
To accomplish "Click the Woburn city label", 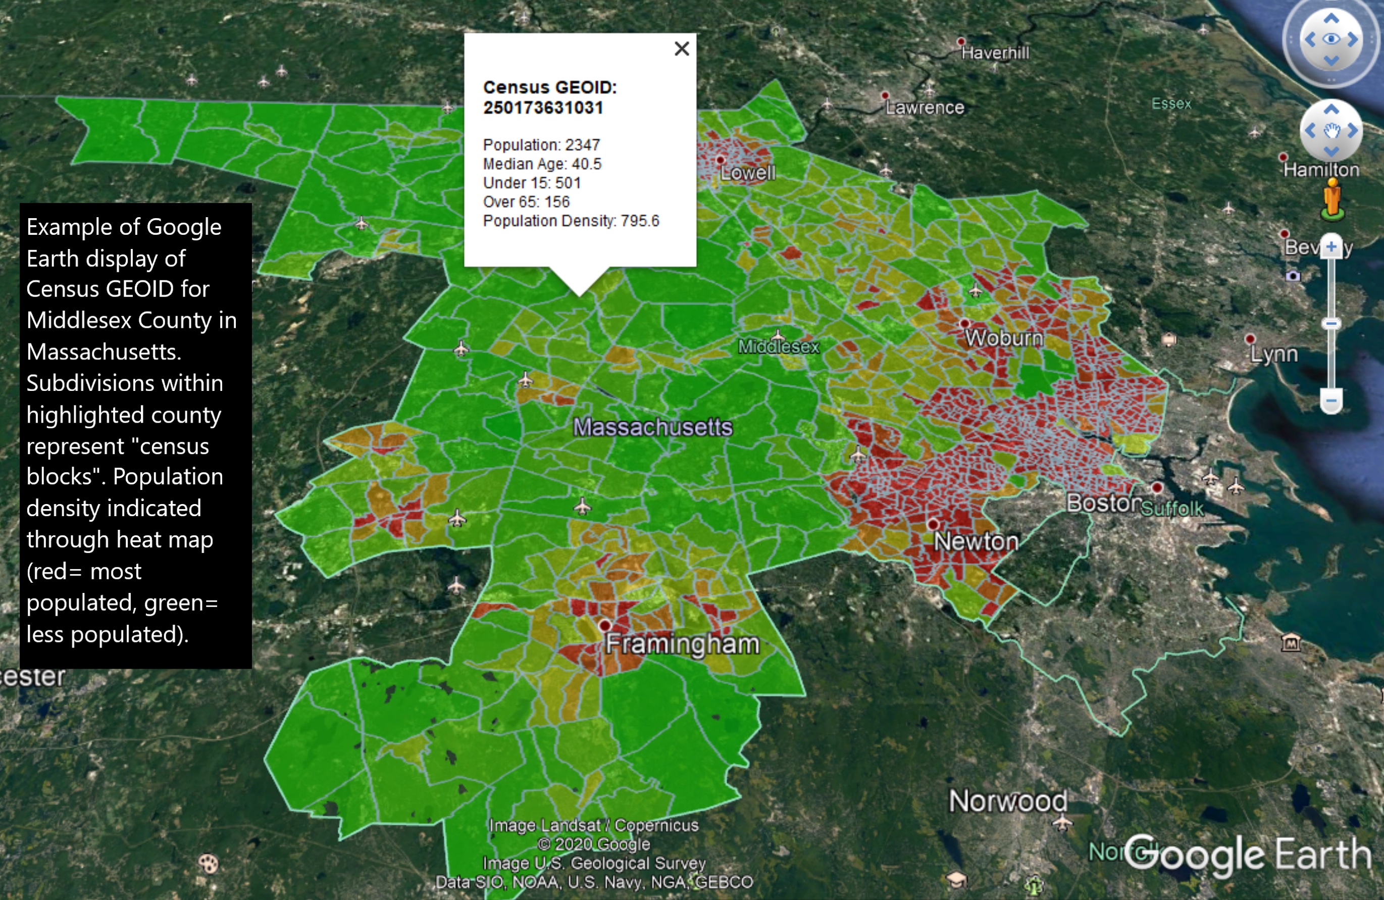I will [1004, 338].
